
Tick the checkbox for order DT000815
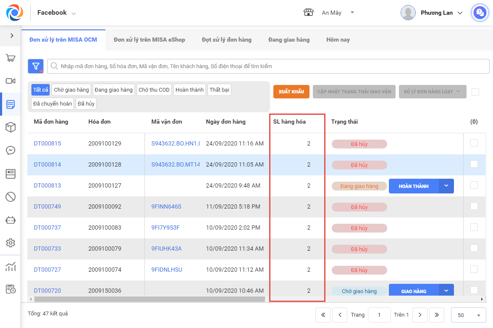474,143
